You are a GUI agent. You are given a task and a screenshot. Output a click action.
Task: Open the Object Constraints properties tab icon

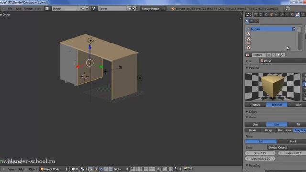click(276, 15)
